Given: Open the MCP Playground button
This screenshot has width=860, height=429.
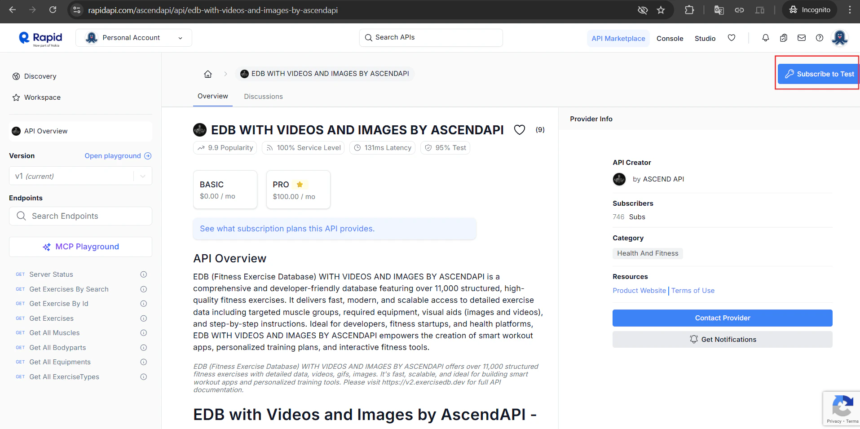Looking at the screenshot, I should click(x=80, y=247).
